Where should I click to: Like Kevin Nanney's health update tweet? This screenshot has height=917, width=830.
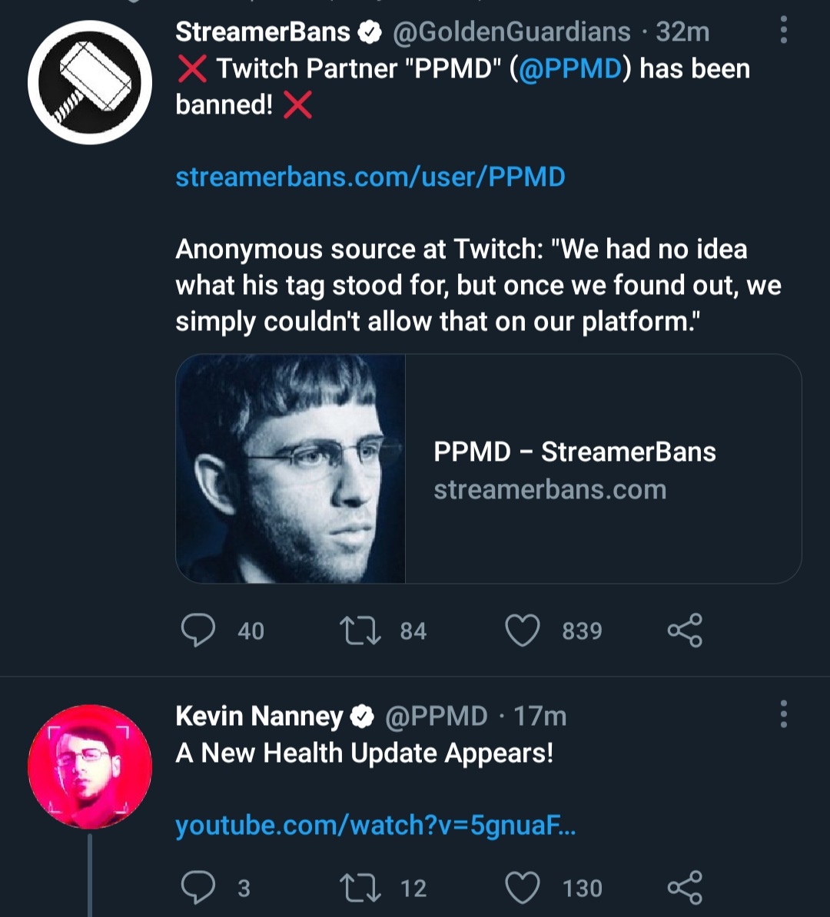pos(523,888)
